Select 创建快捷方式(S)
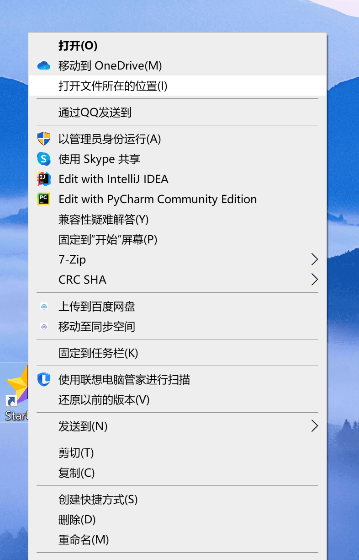The image size is (359, 560). pos(178,499)
